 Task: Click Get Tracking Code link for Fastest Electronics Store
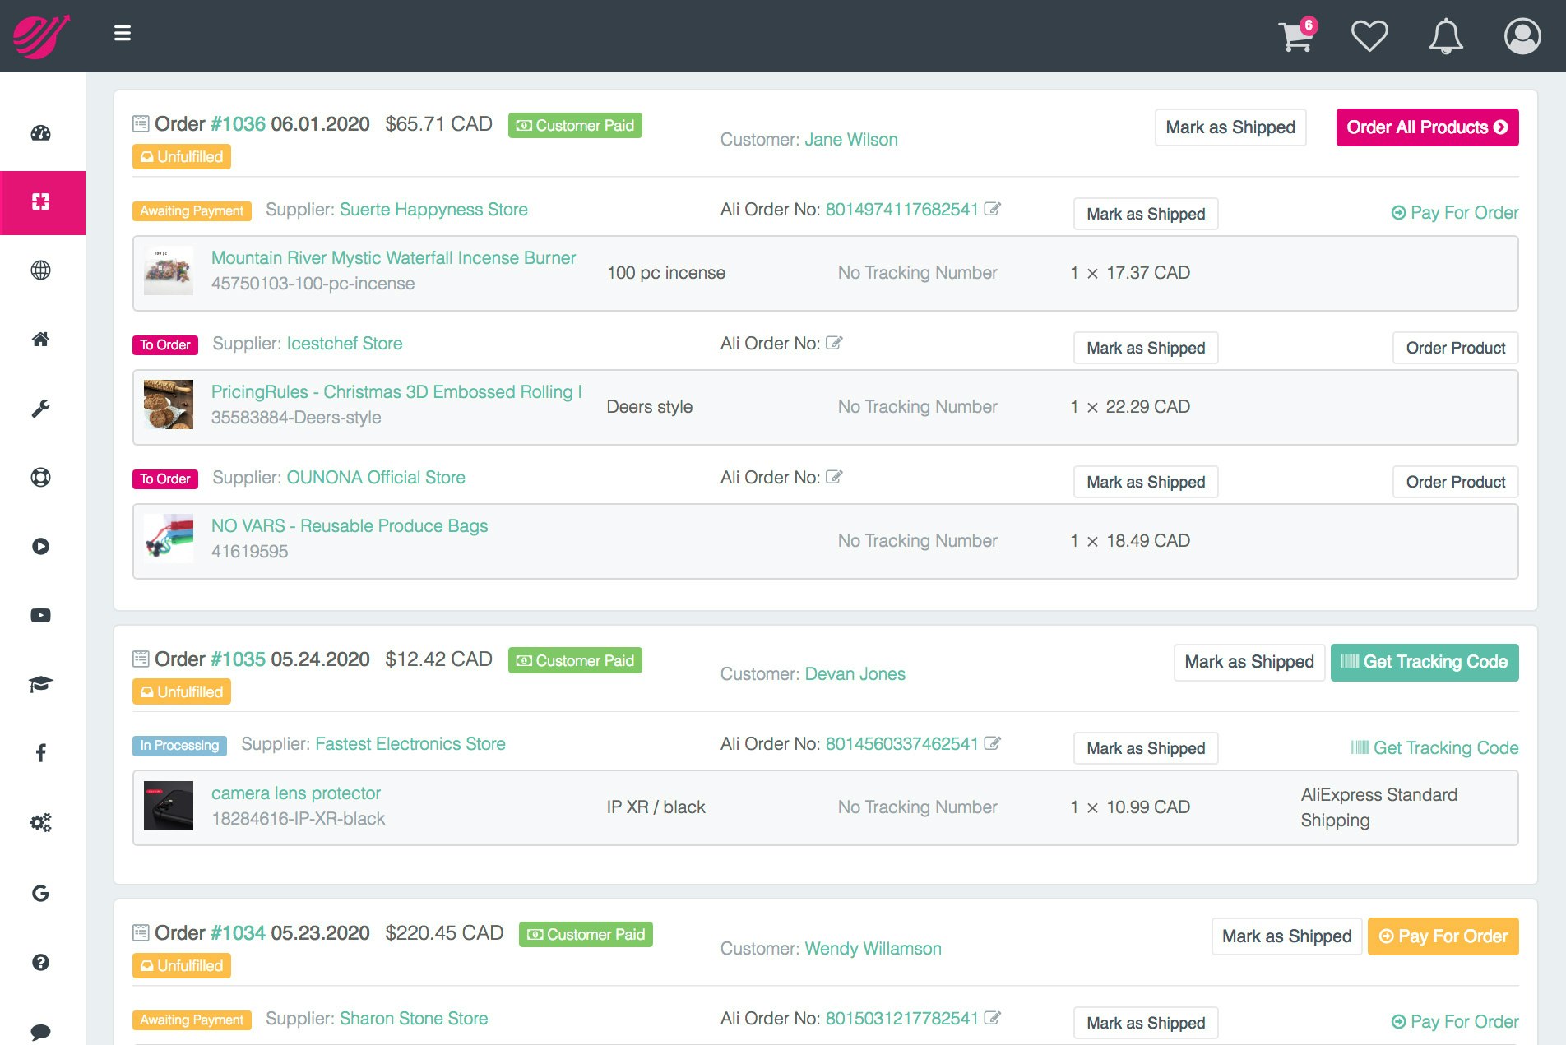click(x=1434, y=747)
